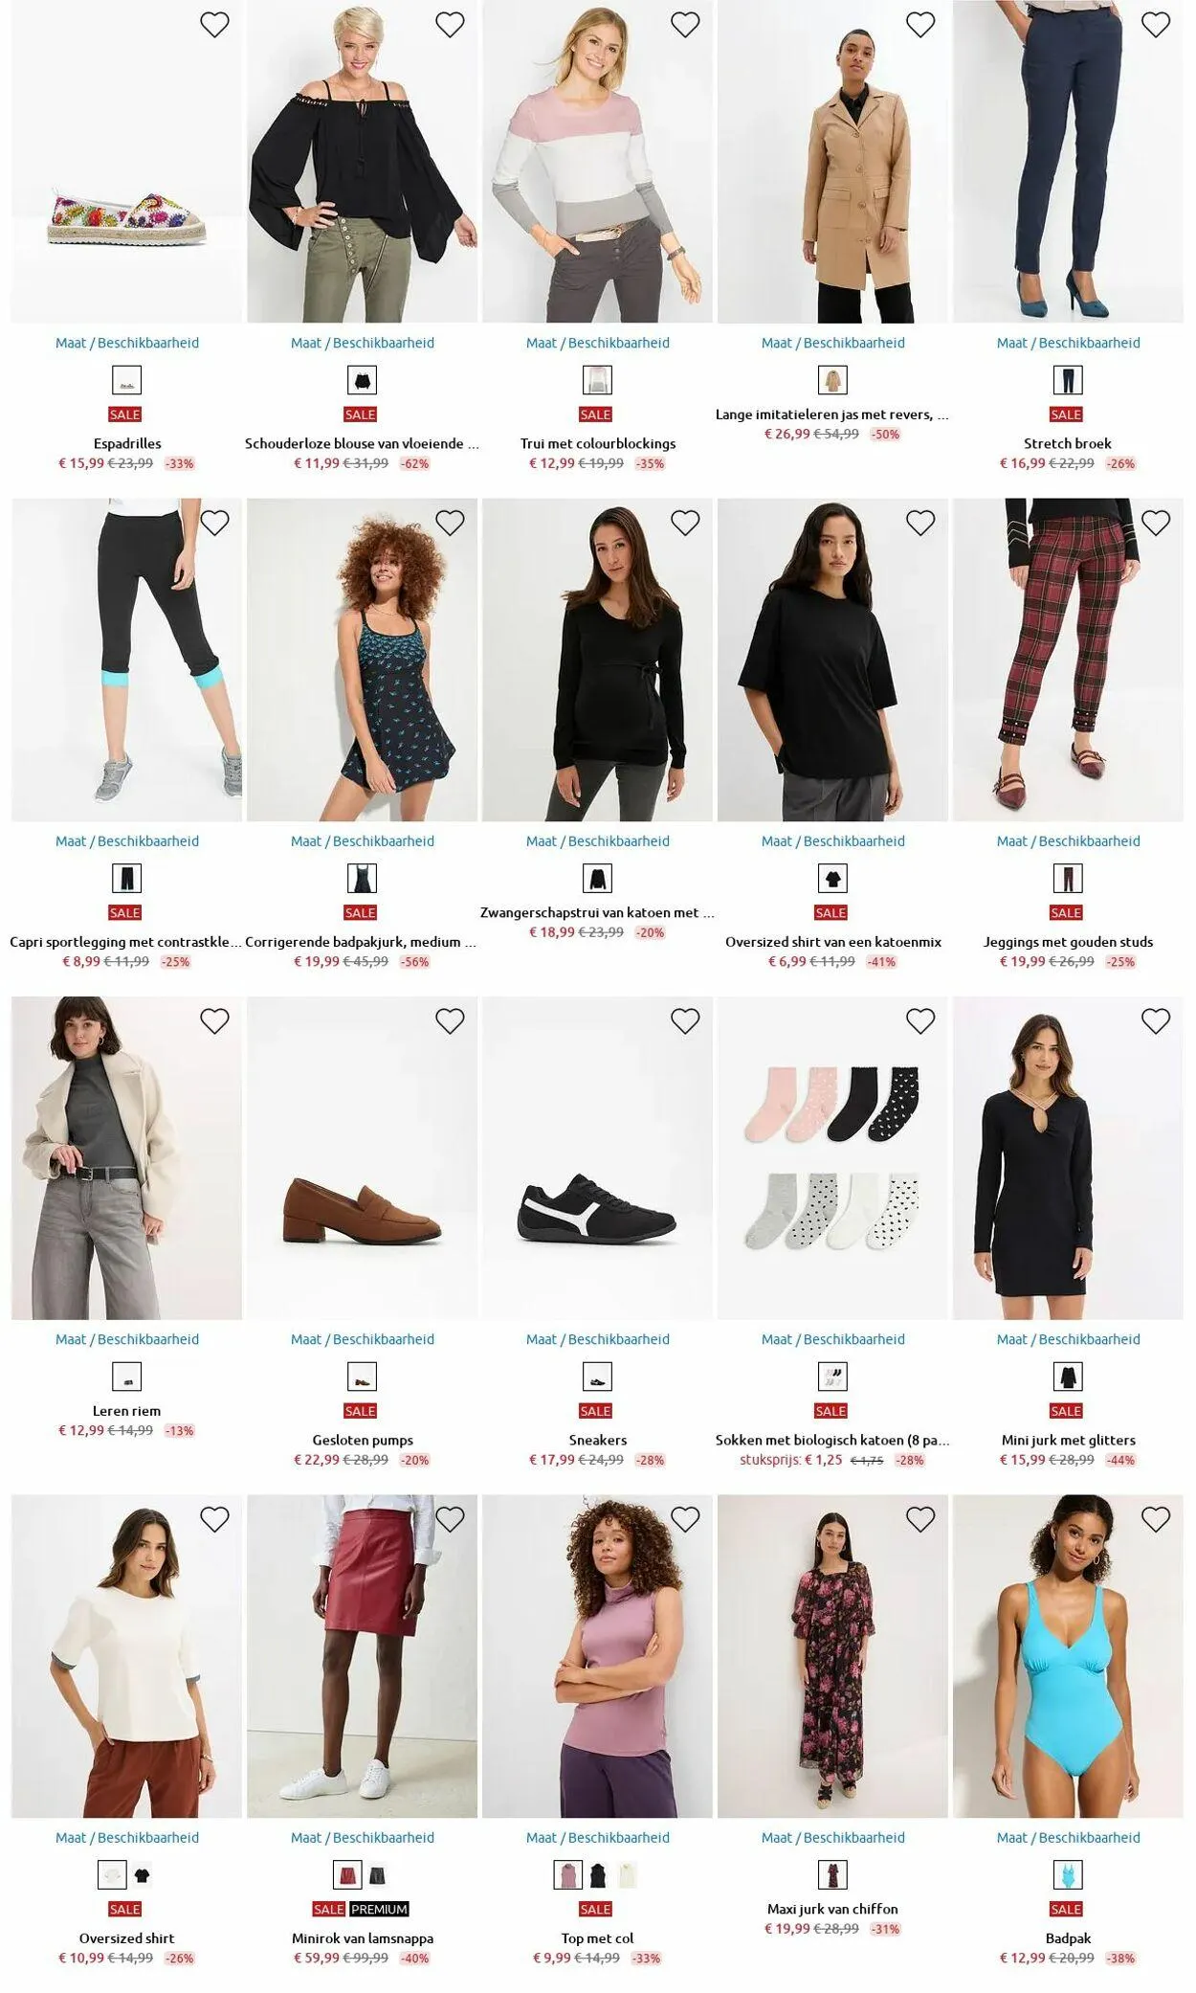View the Corrigerende badpakjurk product photo

click(362, 660)
